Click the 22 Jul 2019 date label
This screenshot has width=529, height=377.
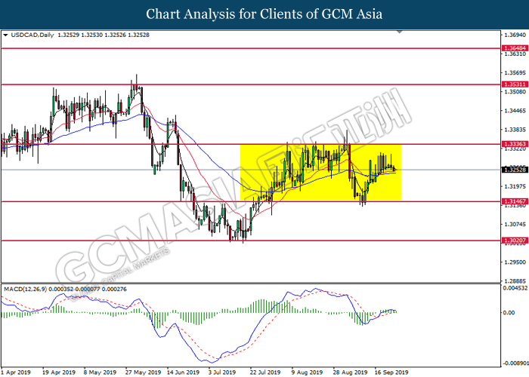pyautogui.click(x=265, y=372)
